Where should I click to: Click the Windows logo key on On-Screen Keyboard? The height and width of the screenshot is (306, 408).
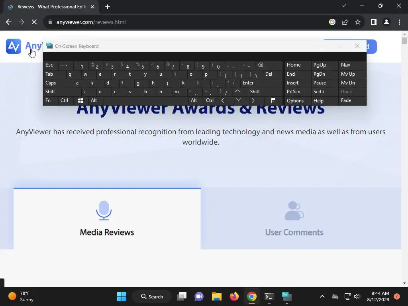[x=80, y=101]
